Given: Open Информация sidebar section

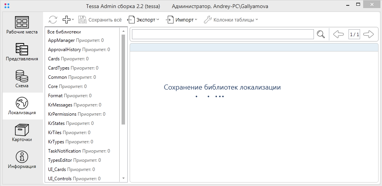Looking at the screenshot, I should 22,159.
